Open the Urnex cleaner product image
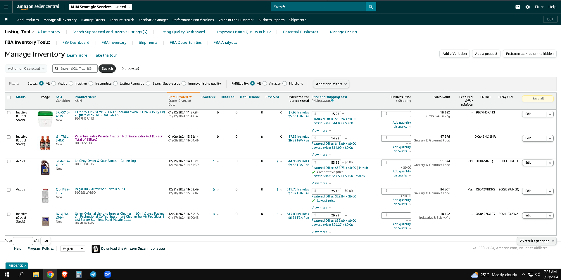Screen dimensions: 561x280 [x=45, y=222]
